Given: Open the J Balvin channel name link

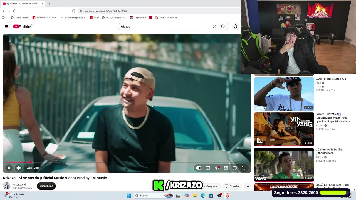Looking at the screenshot, I should [x=319, y=157].
